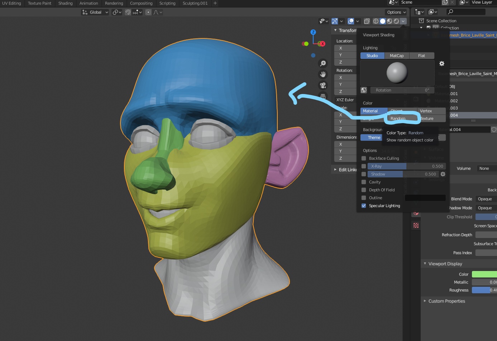Enable Depth Of Field checkbox
This screenshot has height=341, width=497.
364,190
